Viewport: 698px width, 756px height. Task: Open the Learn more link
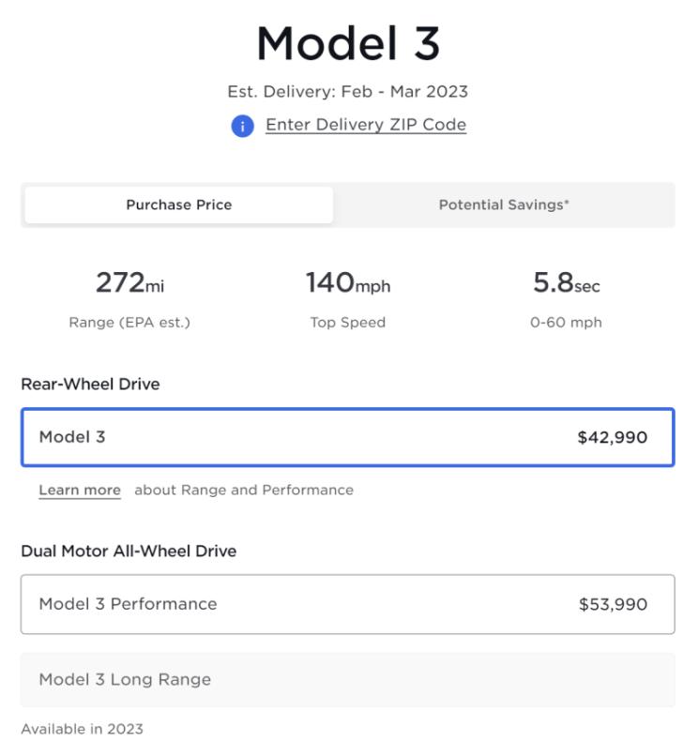80,490
